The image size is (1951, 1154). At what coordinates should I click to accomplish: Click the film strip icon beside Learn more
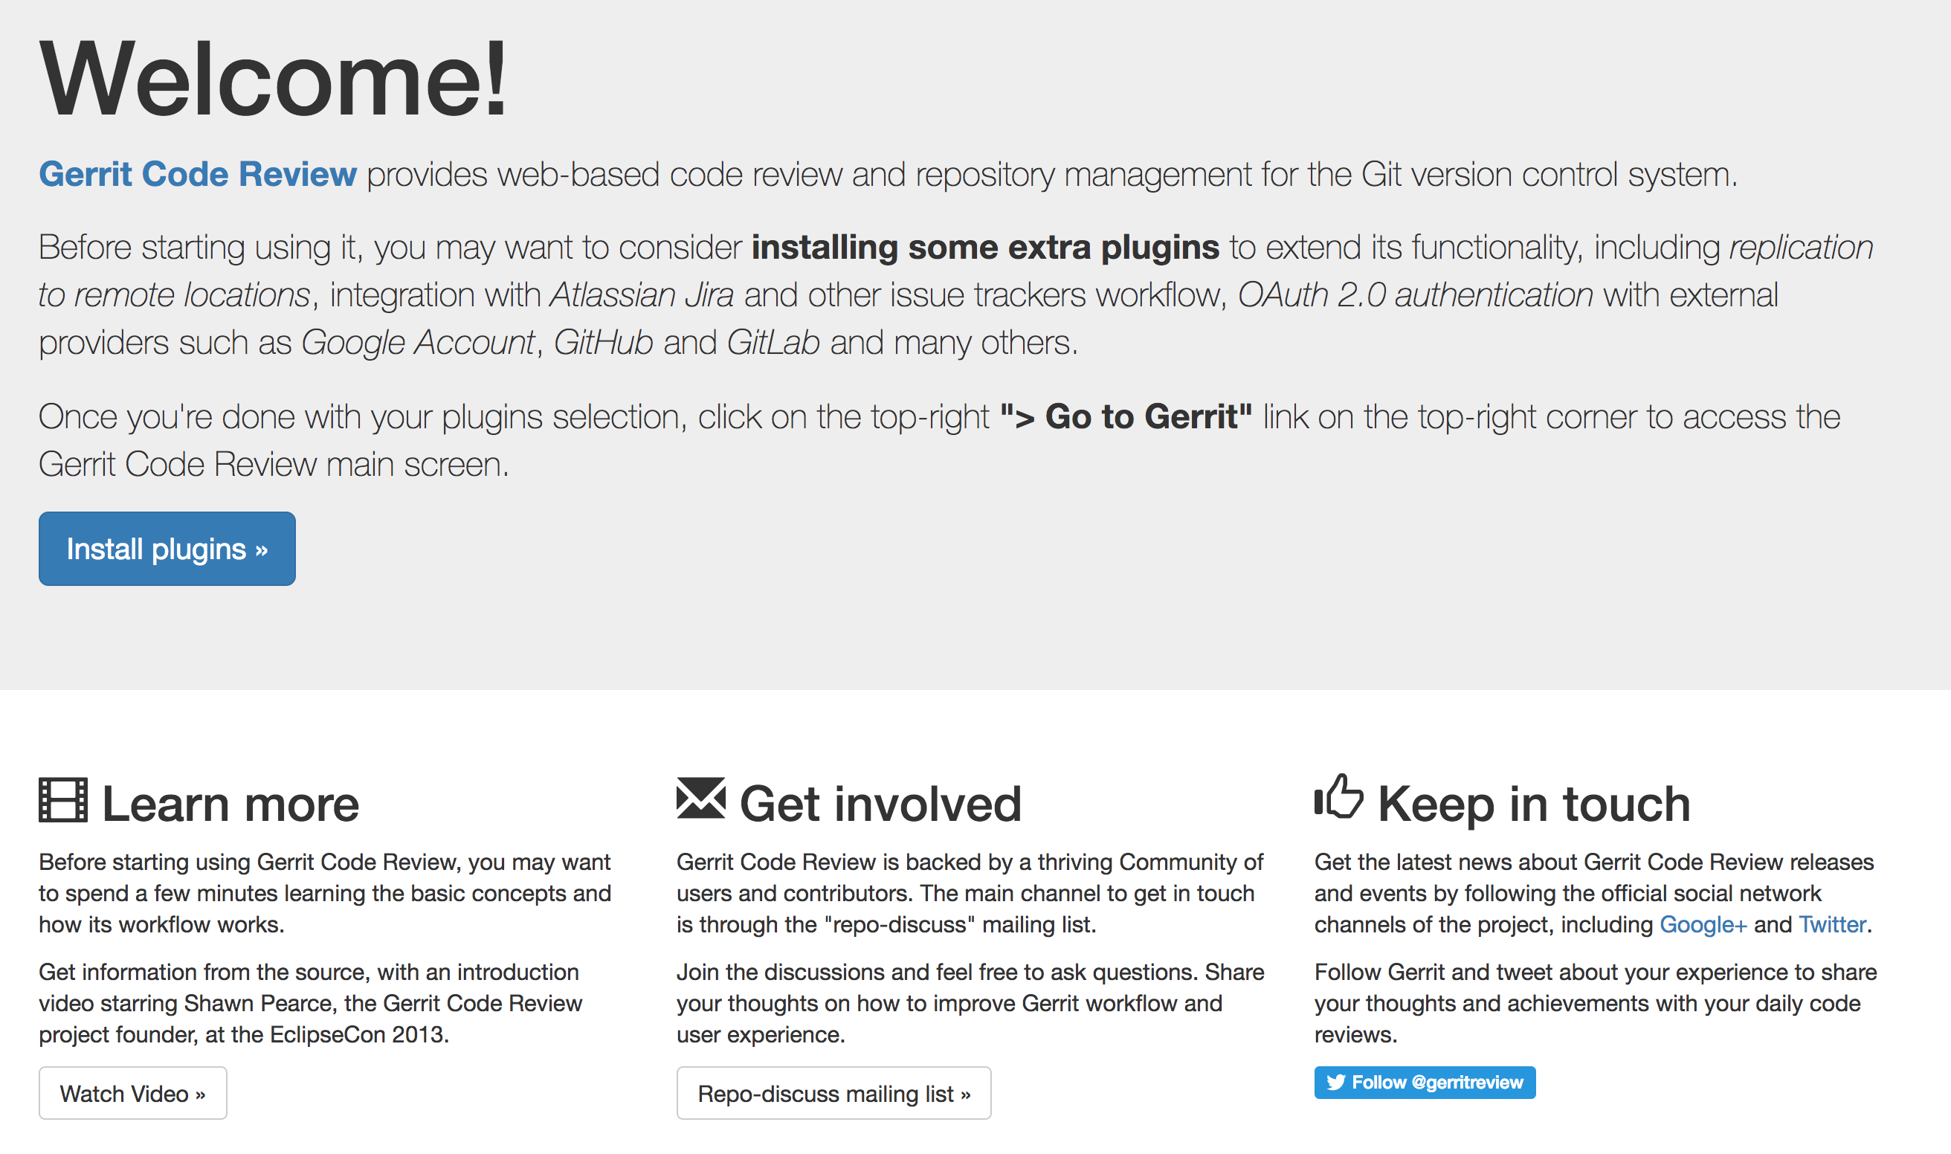63,799
